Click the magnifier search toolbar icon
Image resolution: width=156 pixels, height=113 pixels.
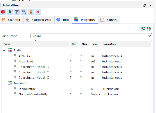coord(24,12)
